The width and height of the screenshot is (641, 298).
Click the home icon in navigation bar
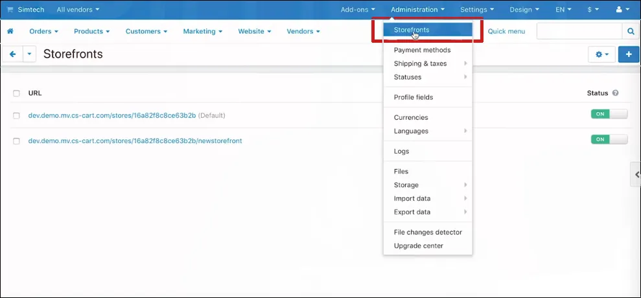click(x=10, y=31)
